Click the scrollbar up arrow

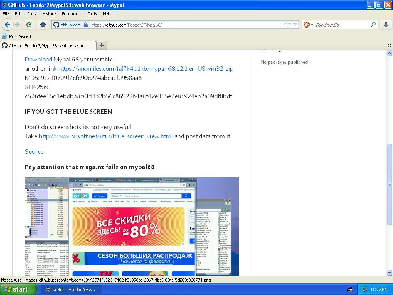[390, 53]
